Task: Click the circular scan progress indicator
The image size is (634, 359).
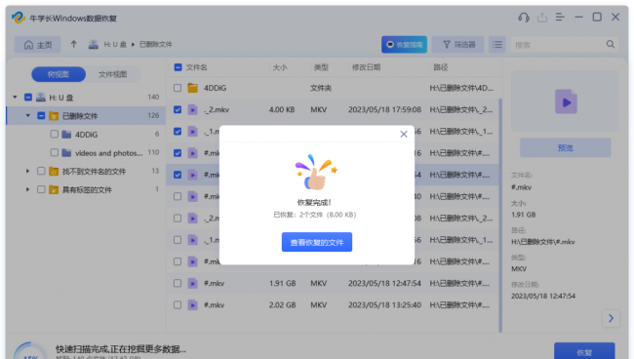Action: pos(31,351)
